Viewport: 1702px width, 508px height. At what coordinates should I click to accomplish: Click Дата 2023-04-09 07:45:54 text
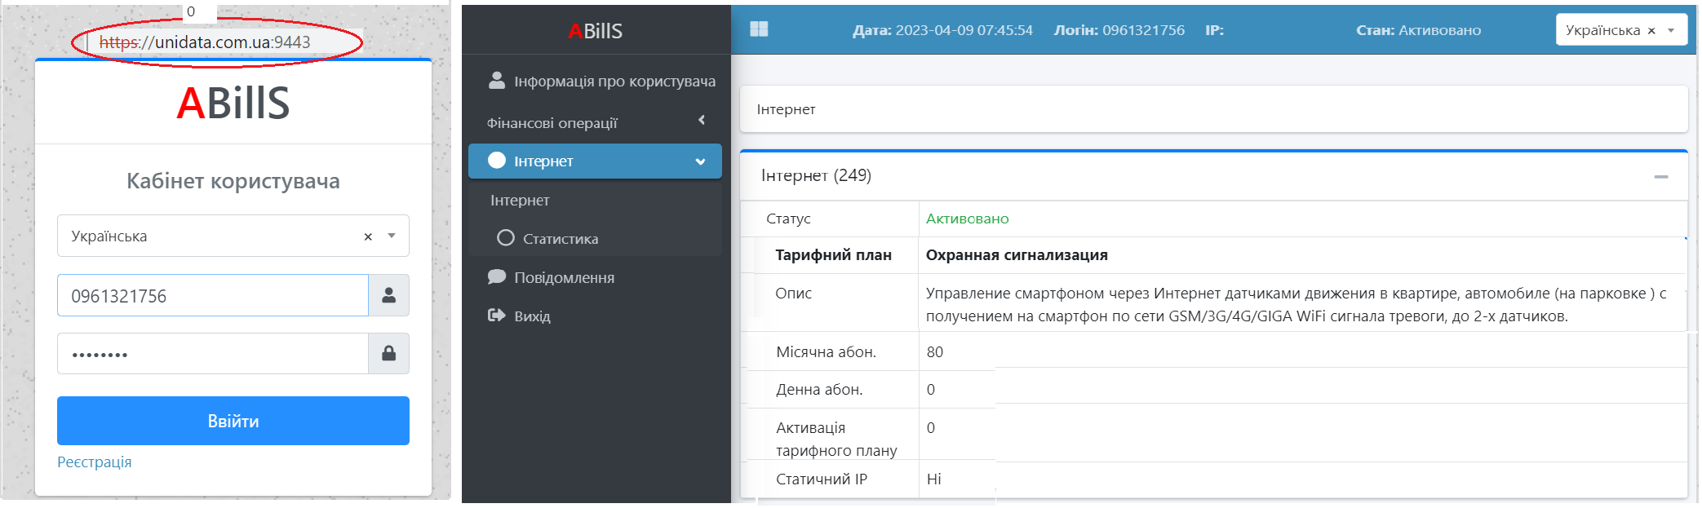click(x=942, y=30)
